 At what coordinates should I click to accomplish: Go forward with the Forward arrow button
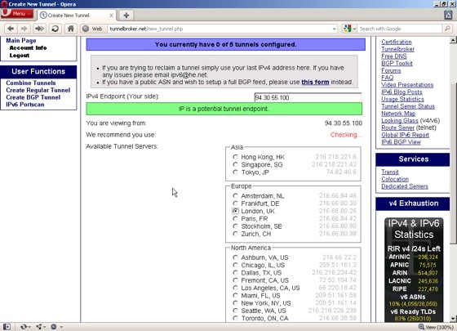click(24, 29)
